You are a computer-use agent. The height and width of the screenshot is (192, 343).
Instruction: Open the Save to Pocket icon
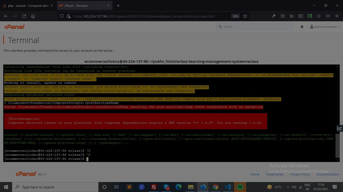click(282, 16)
